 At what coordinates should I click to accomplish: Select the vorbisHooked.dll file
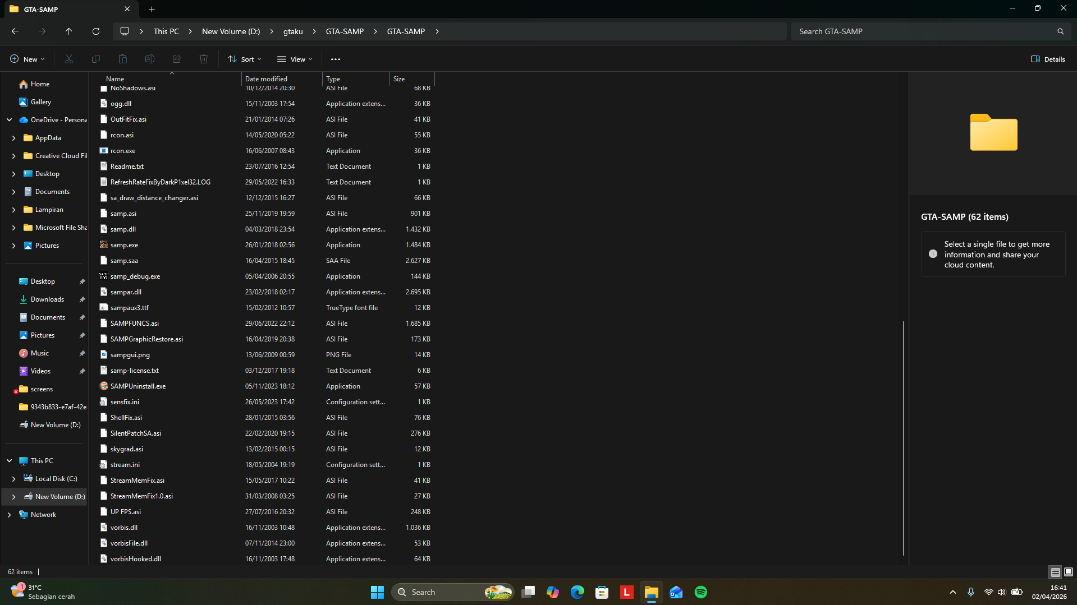(136, 559)
